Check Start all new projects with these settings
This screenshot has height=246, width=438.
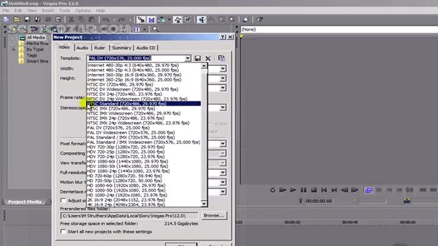[63, 232]
